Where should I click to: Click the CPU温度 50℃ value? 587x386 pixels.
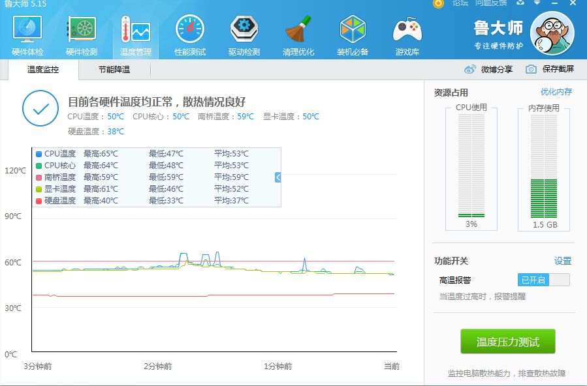tap(116, 117)
